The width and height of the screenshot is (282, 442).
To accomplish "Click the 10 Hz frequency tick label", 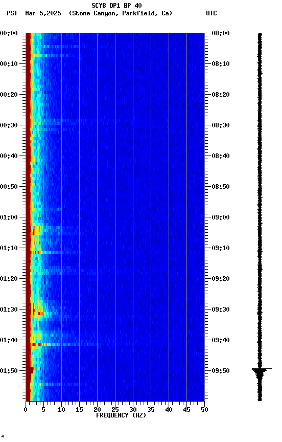I will [x=61, y=410].
